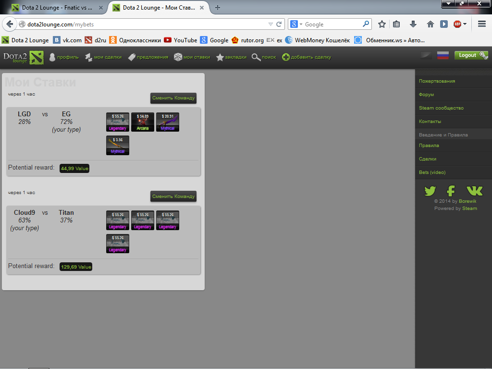This screenshot has width=492, height=369.
Task: Click the Dota 2 Lounge logo
Action: coord(24,58)
